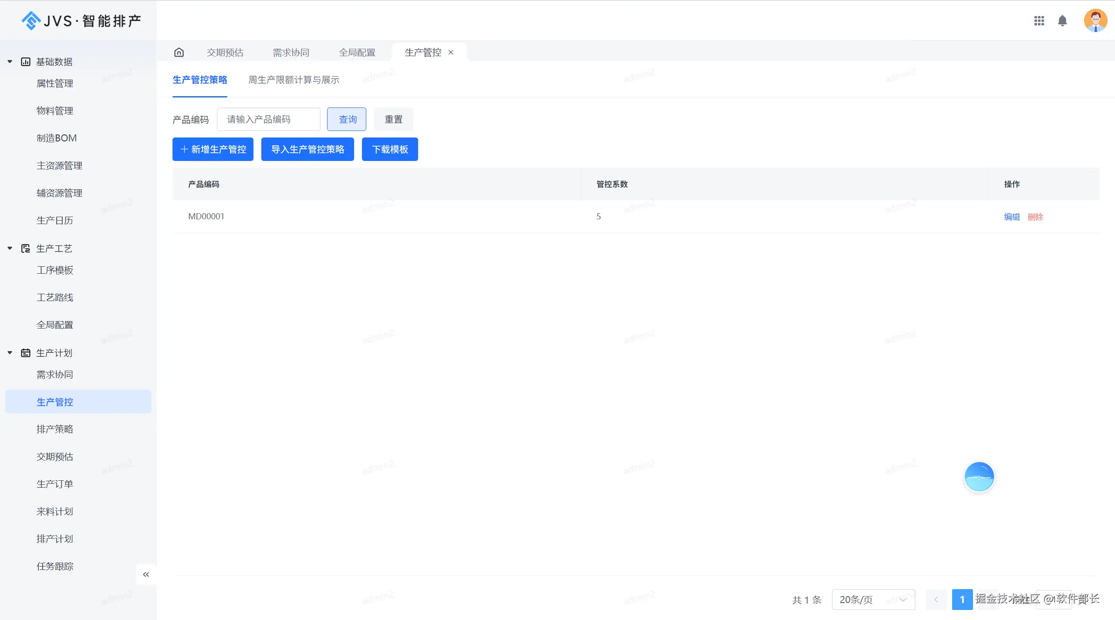Click the notification bell icon
The image size is (1115, 620).
click(1062, 20)
